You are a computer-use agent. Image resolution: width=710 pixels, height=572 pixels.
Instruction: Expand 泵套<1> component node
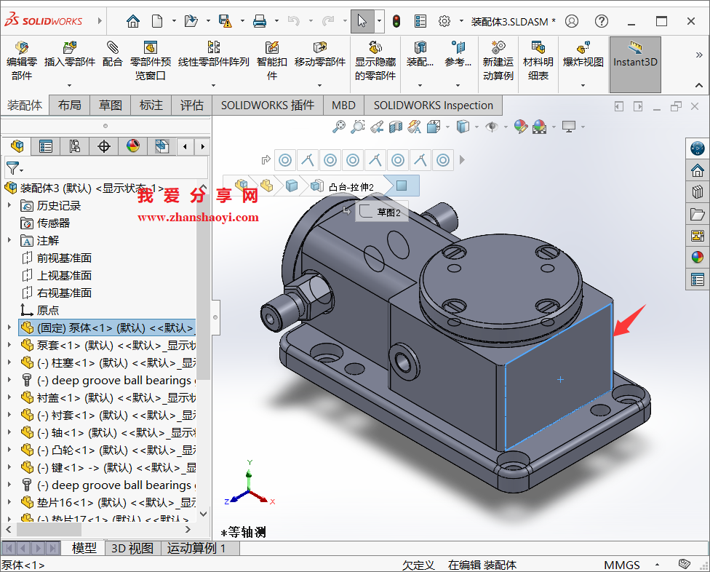pyautogui.click(x=9, y=345)
